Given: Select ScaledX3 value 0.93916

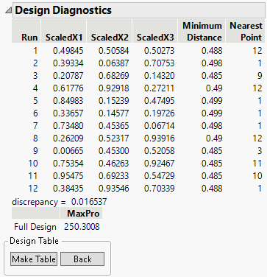Looking at the screenshot, I should click(x=160, y=138).
